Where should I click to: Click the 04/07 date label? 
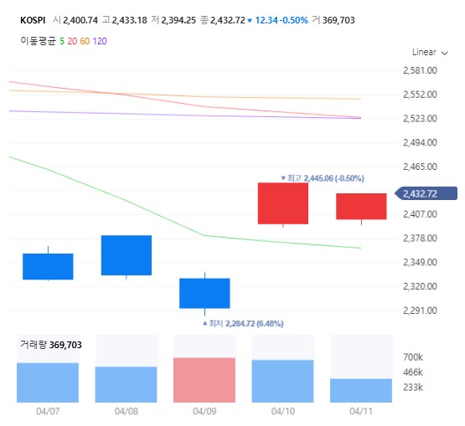48,411
